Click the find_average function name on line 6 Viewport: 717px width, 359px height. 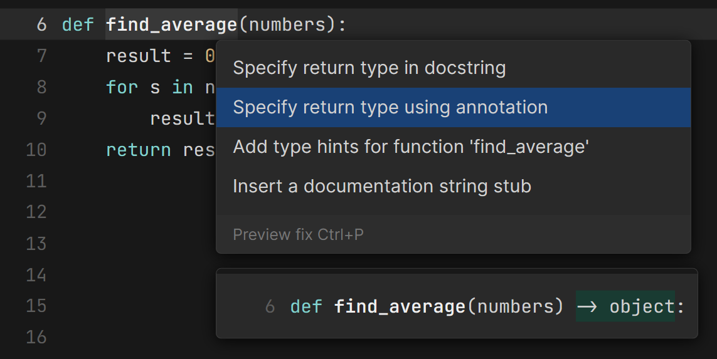point(171,25)
